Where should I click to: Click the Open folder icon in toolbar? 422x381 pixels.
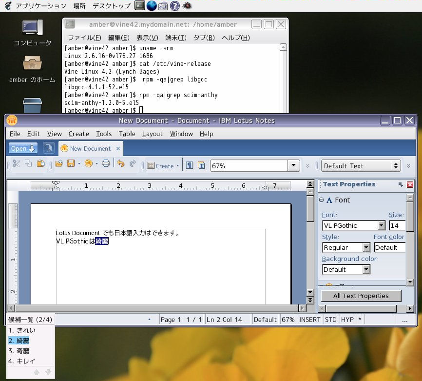tap(59, 163)
